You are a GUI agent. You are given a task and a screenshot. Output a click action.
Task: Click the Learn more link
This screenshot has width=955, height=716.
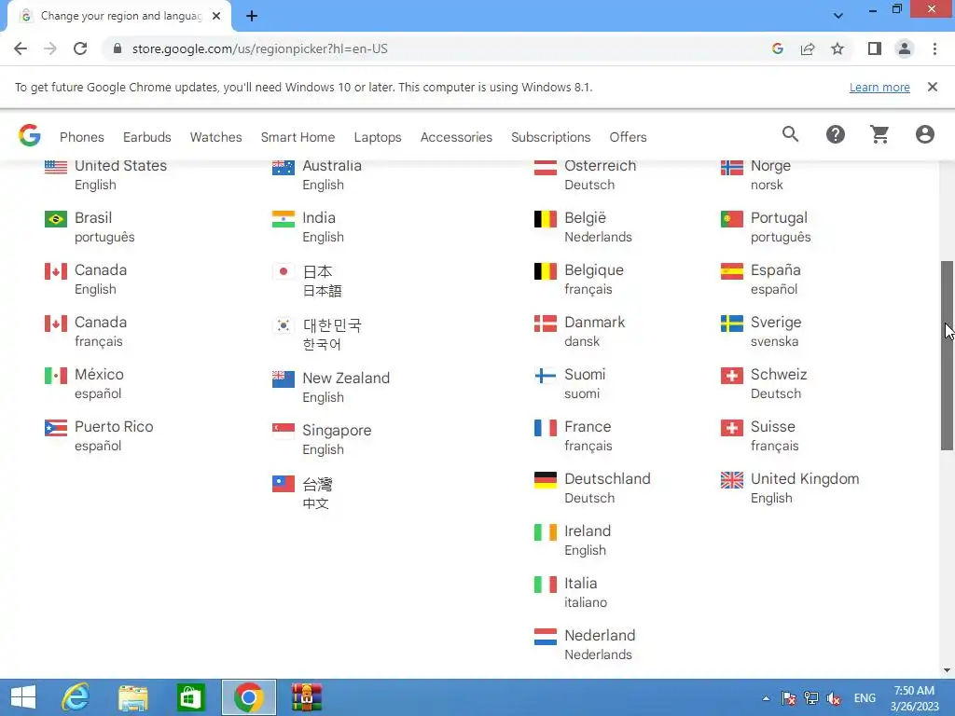[x=879, y=87]
